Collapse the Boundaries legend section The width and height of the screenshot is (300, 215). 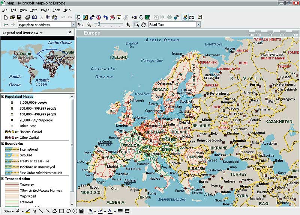point(3,143)
